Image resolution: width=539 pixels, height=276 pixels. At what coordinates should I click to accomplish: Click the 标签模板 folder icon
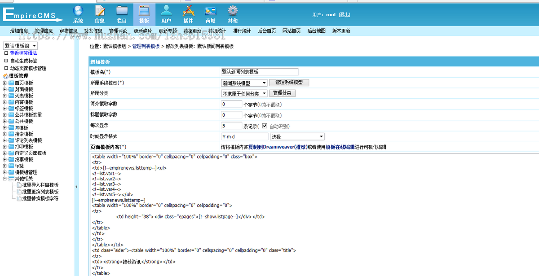pos(11,109)
